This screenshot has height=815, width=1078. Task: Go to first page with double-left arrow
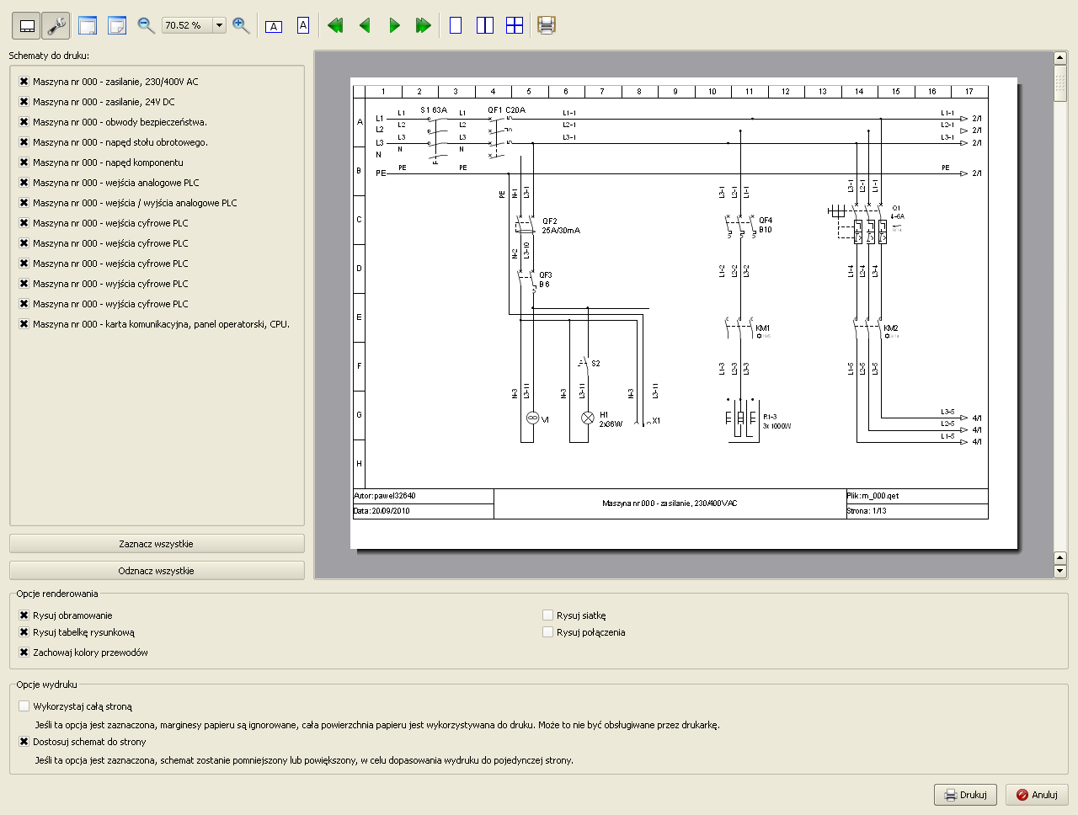[x=335, y=25]
